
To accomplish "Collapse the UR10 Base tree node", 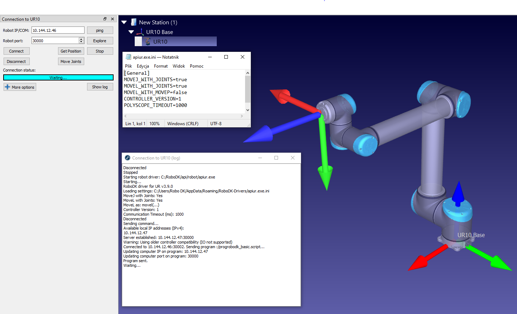I will point(131,32).
